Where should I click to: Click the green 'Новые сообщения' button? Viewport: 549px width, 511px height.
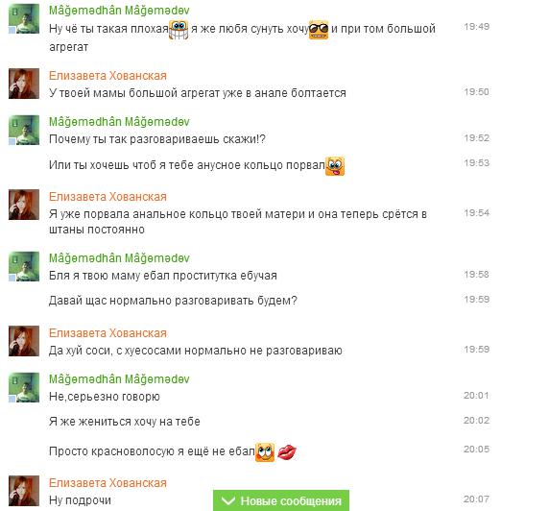coord(281,500)
